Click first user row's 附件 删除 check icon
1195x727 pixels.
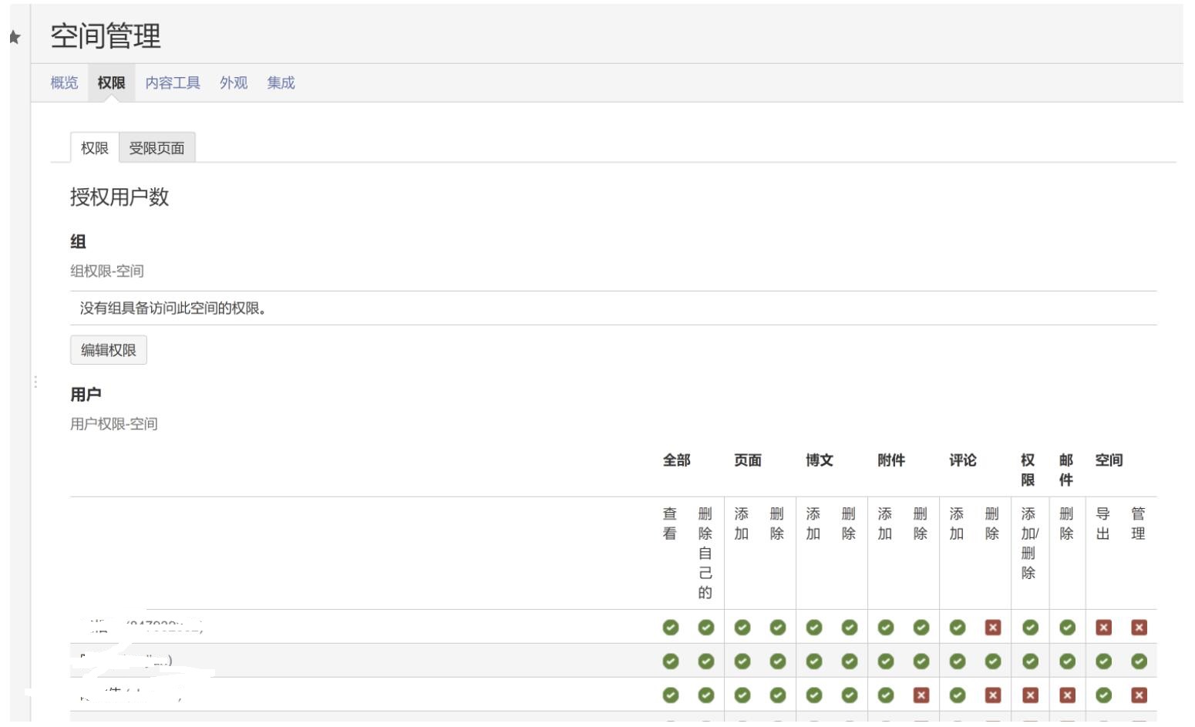pos(921,628)
